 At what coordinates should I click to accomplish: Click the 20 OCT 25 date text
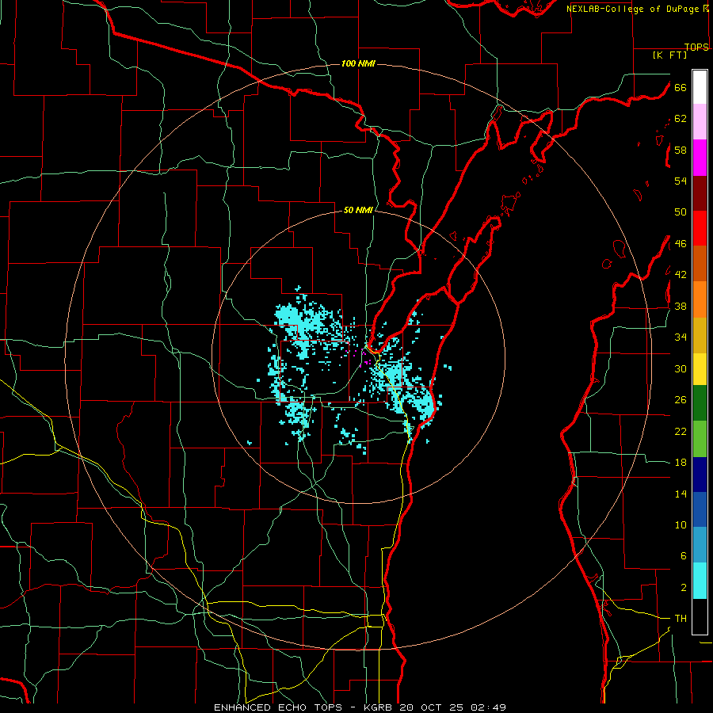(432, 707)
